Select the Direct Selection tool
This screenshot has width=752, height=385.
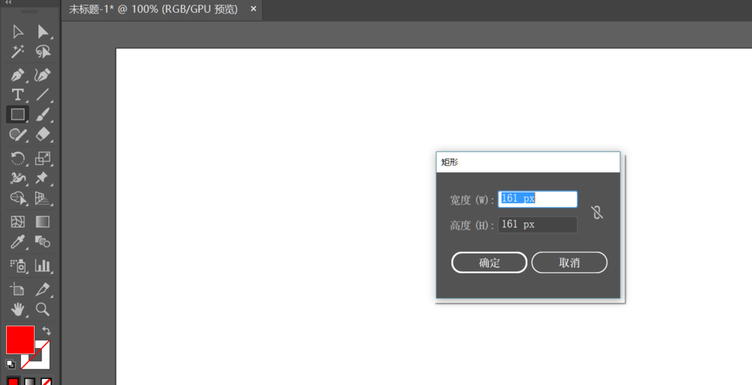point(43,32)
